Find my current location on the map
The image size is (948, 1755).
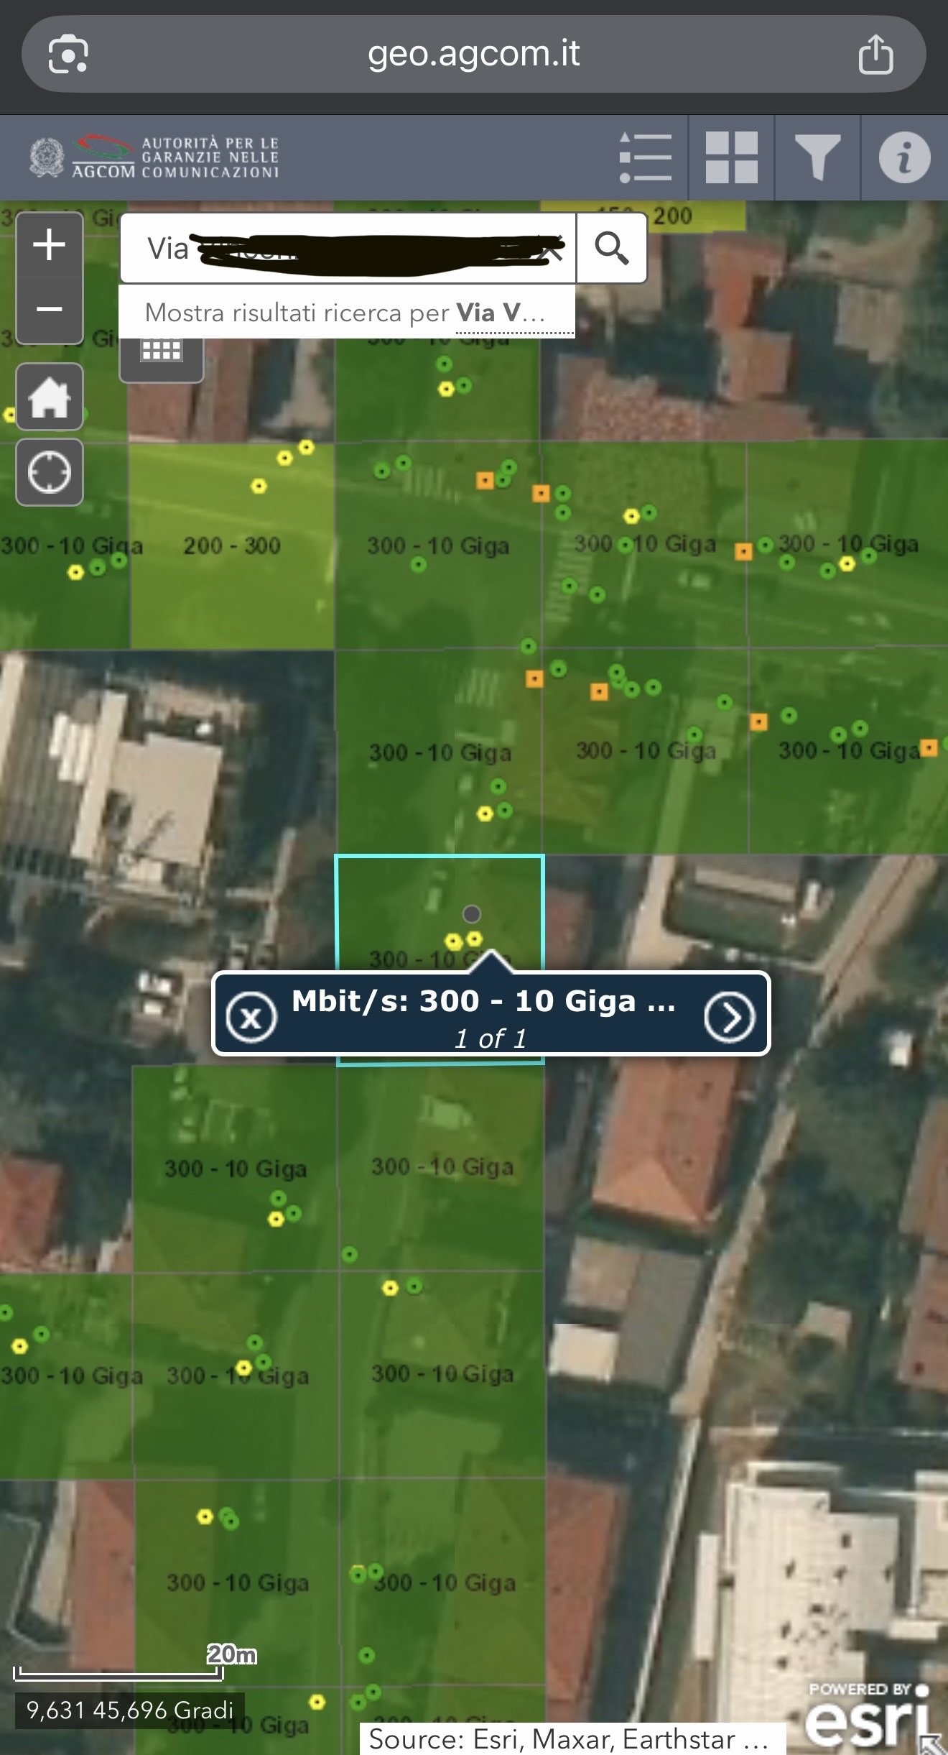click(x=49, y=473)
